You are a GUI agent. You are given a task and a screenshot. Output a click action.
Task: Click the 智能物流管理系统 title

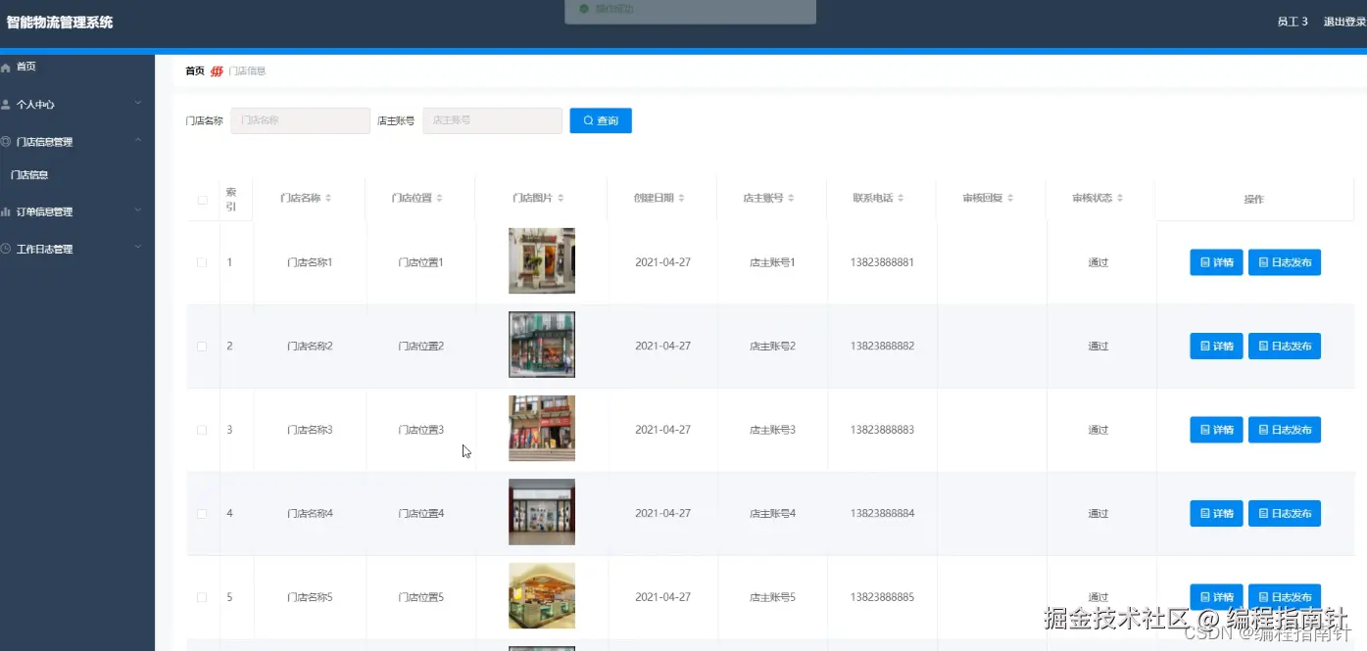60,22
